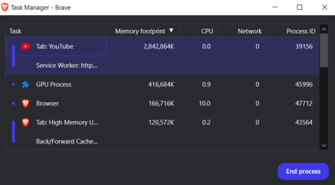Click memory value 166,716K

click(161, 103)
